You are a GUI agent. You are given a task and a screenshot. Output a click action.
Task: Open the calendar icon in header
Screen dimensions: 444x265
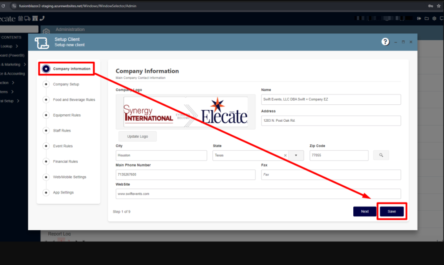pos(21,18)
